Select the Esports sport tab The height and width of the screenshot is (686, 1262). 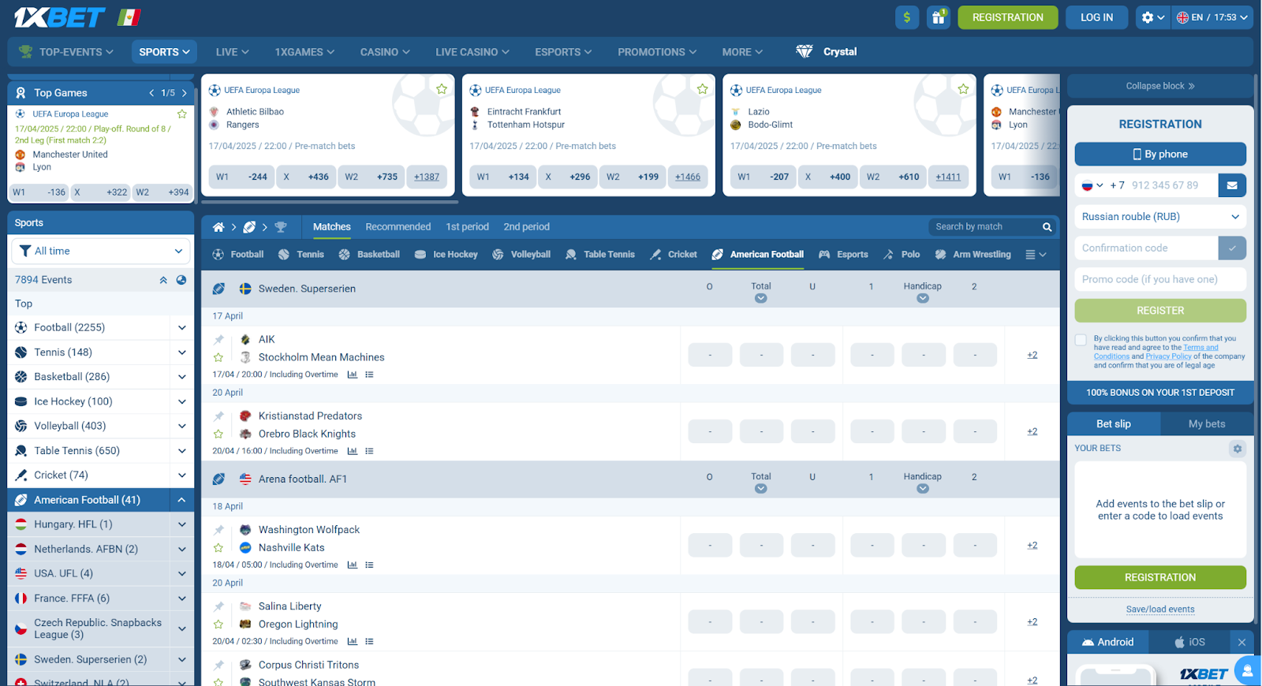[843, 255]
